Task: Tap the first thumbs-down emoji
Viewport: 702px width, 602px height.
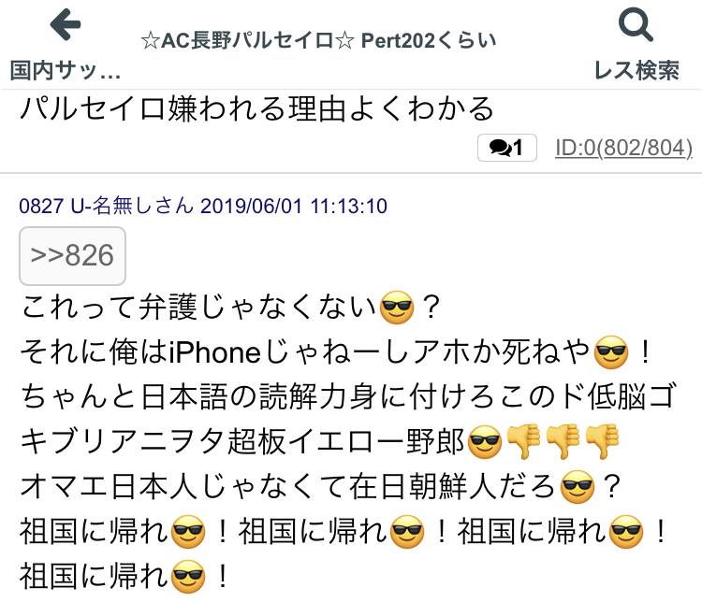Action: [x=523, y=441]
